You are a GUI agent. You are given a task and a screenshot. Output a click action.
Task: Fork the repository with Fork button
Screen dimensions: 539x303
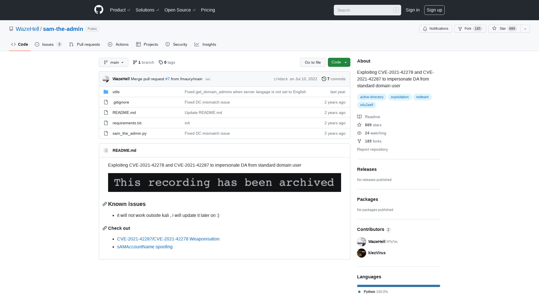tap(470, 29)
